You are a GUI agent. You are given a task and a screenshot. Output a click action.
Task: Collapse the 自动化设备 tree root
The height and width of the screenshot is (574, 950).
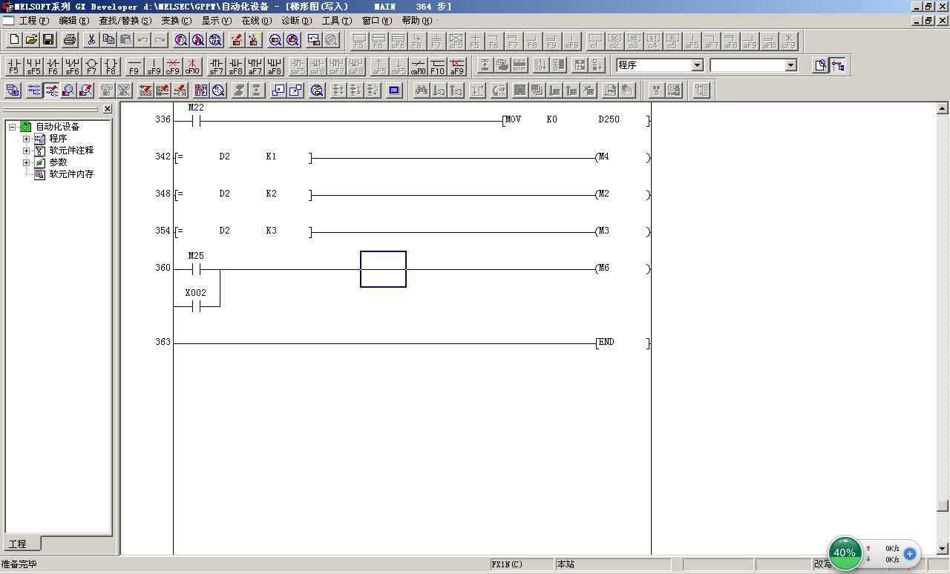[x=13, y=127]
